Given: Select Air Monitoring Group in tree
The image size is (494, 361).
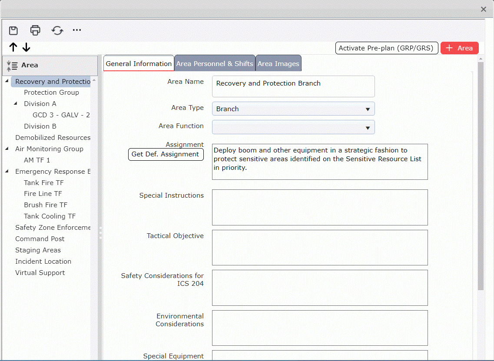Looking at the screenshot, I should [x=49, y=149].
